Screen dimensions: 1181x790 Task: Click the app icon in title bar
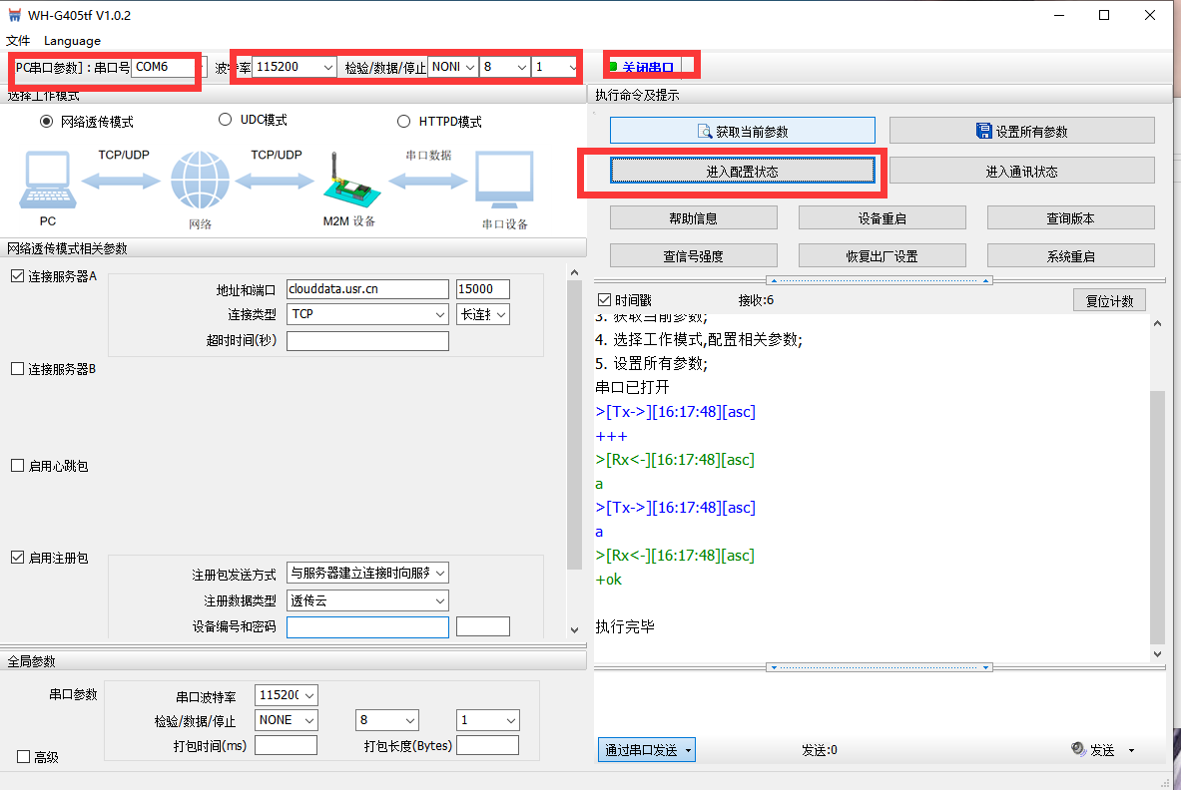pos(15,15)
